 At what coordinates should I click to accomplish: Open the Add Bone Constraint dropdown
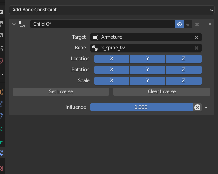[x=112, y=10]
